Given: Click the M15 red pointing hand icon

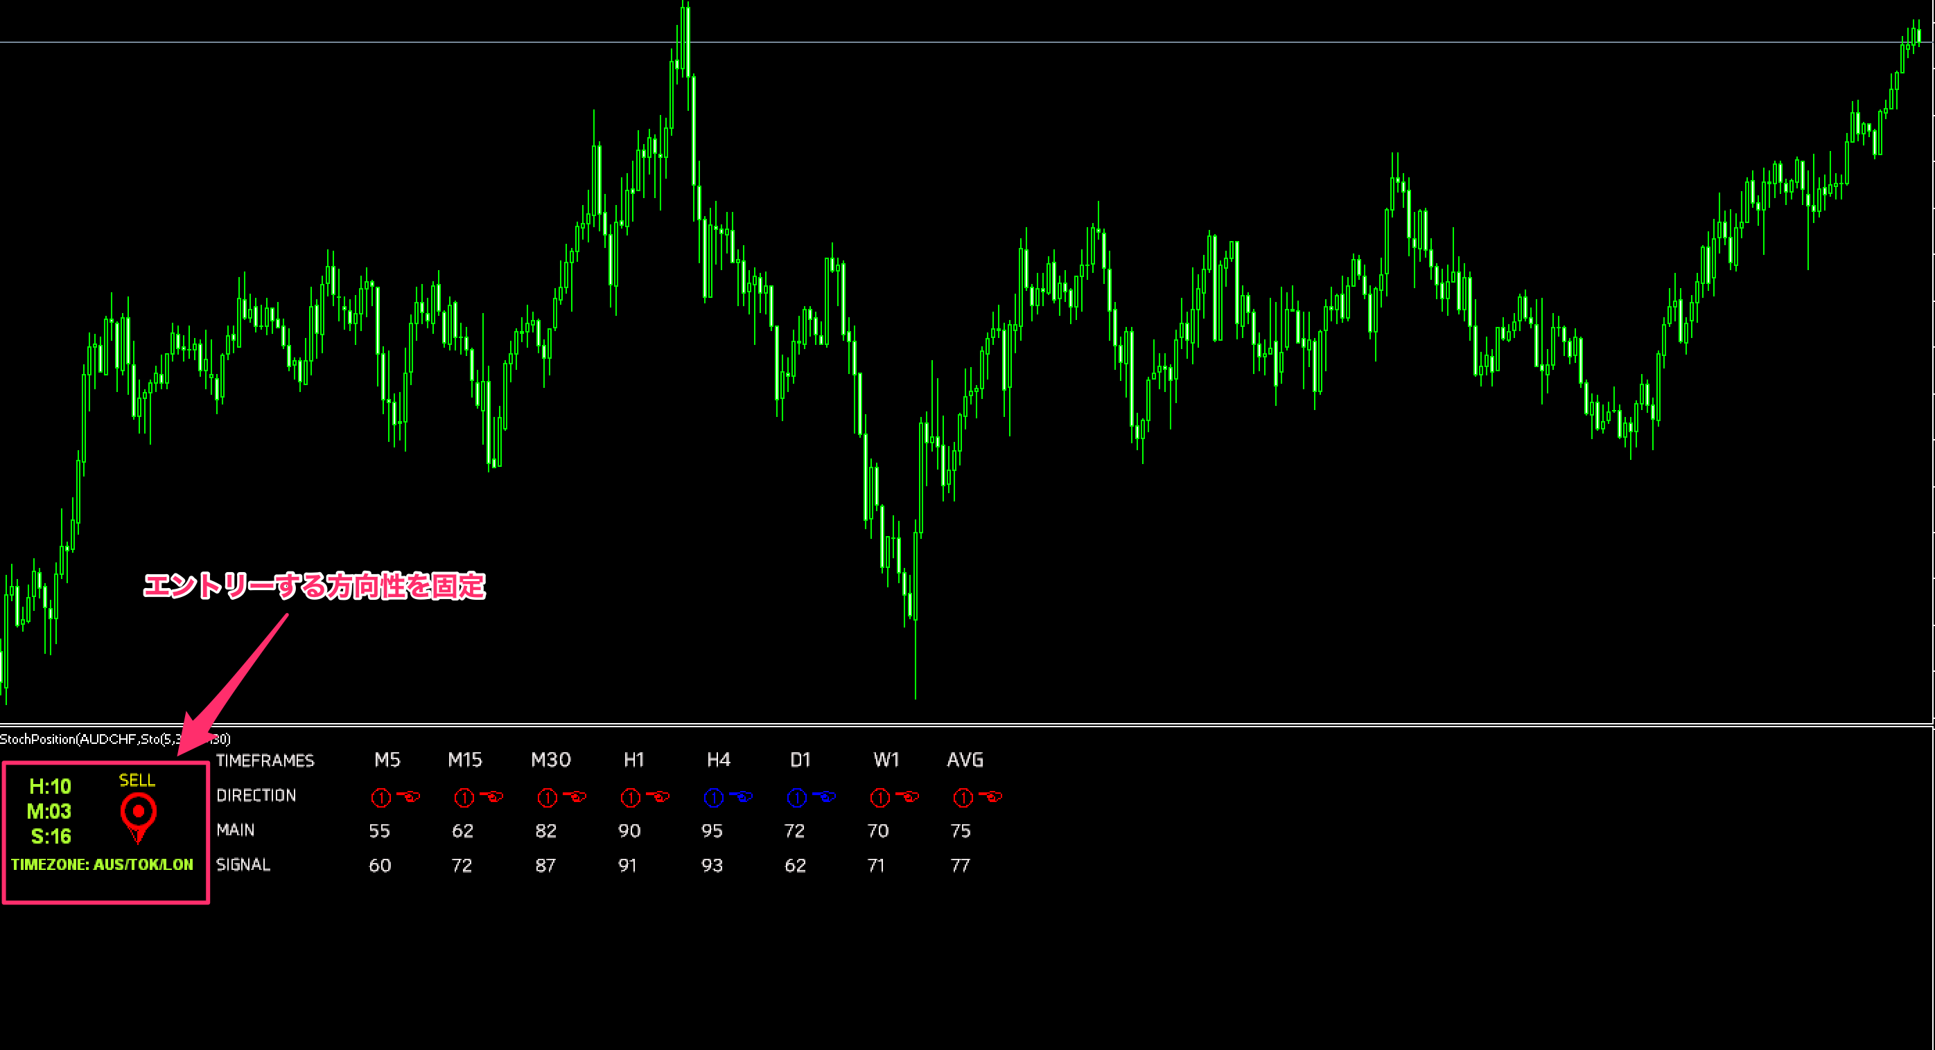Looking at the screenshot, I should 492,797.
